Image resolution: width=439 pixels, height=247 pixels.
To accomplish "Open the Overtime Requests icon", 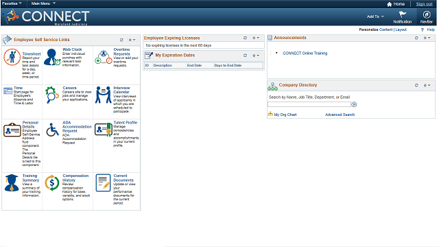I will pos(104,57).
